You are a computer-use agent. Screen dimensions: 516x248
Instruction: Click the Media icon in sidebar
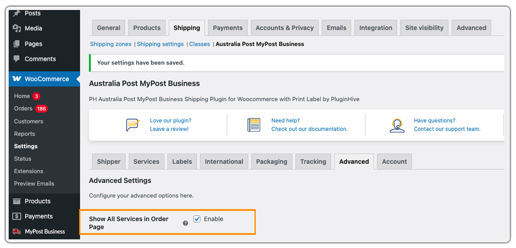17,28
